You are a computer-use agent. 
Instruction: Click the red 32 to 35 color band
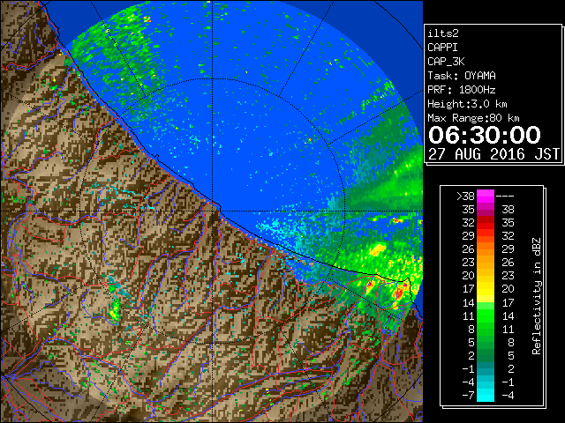coord(486,223)
